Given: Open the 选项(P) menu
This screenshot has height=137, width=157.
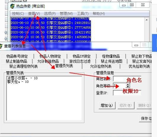Looking at the screenshot, I should (50, 14).
